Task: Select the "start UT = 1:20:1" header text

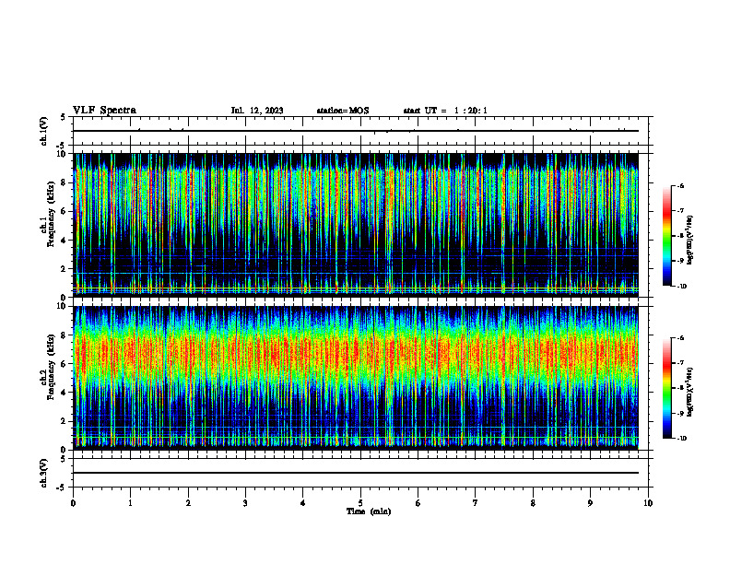Action: point(445,111)
